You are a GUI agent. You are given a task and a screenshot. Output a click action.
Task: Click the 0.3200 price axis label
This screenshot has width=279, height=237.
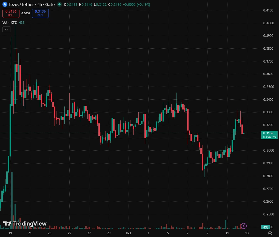pos(268,125)
